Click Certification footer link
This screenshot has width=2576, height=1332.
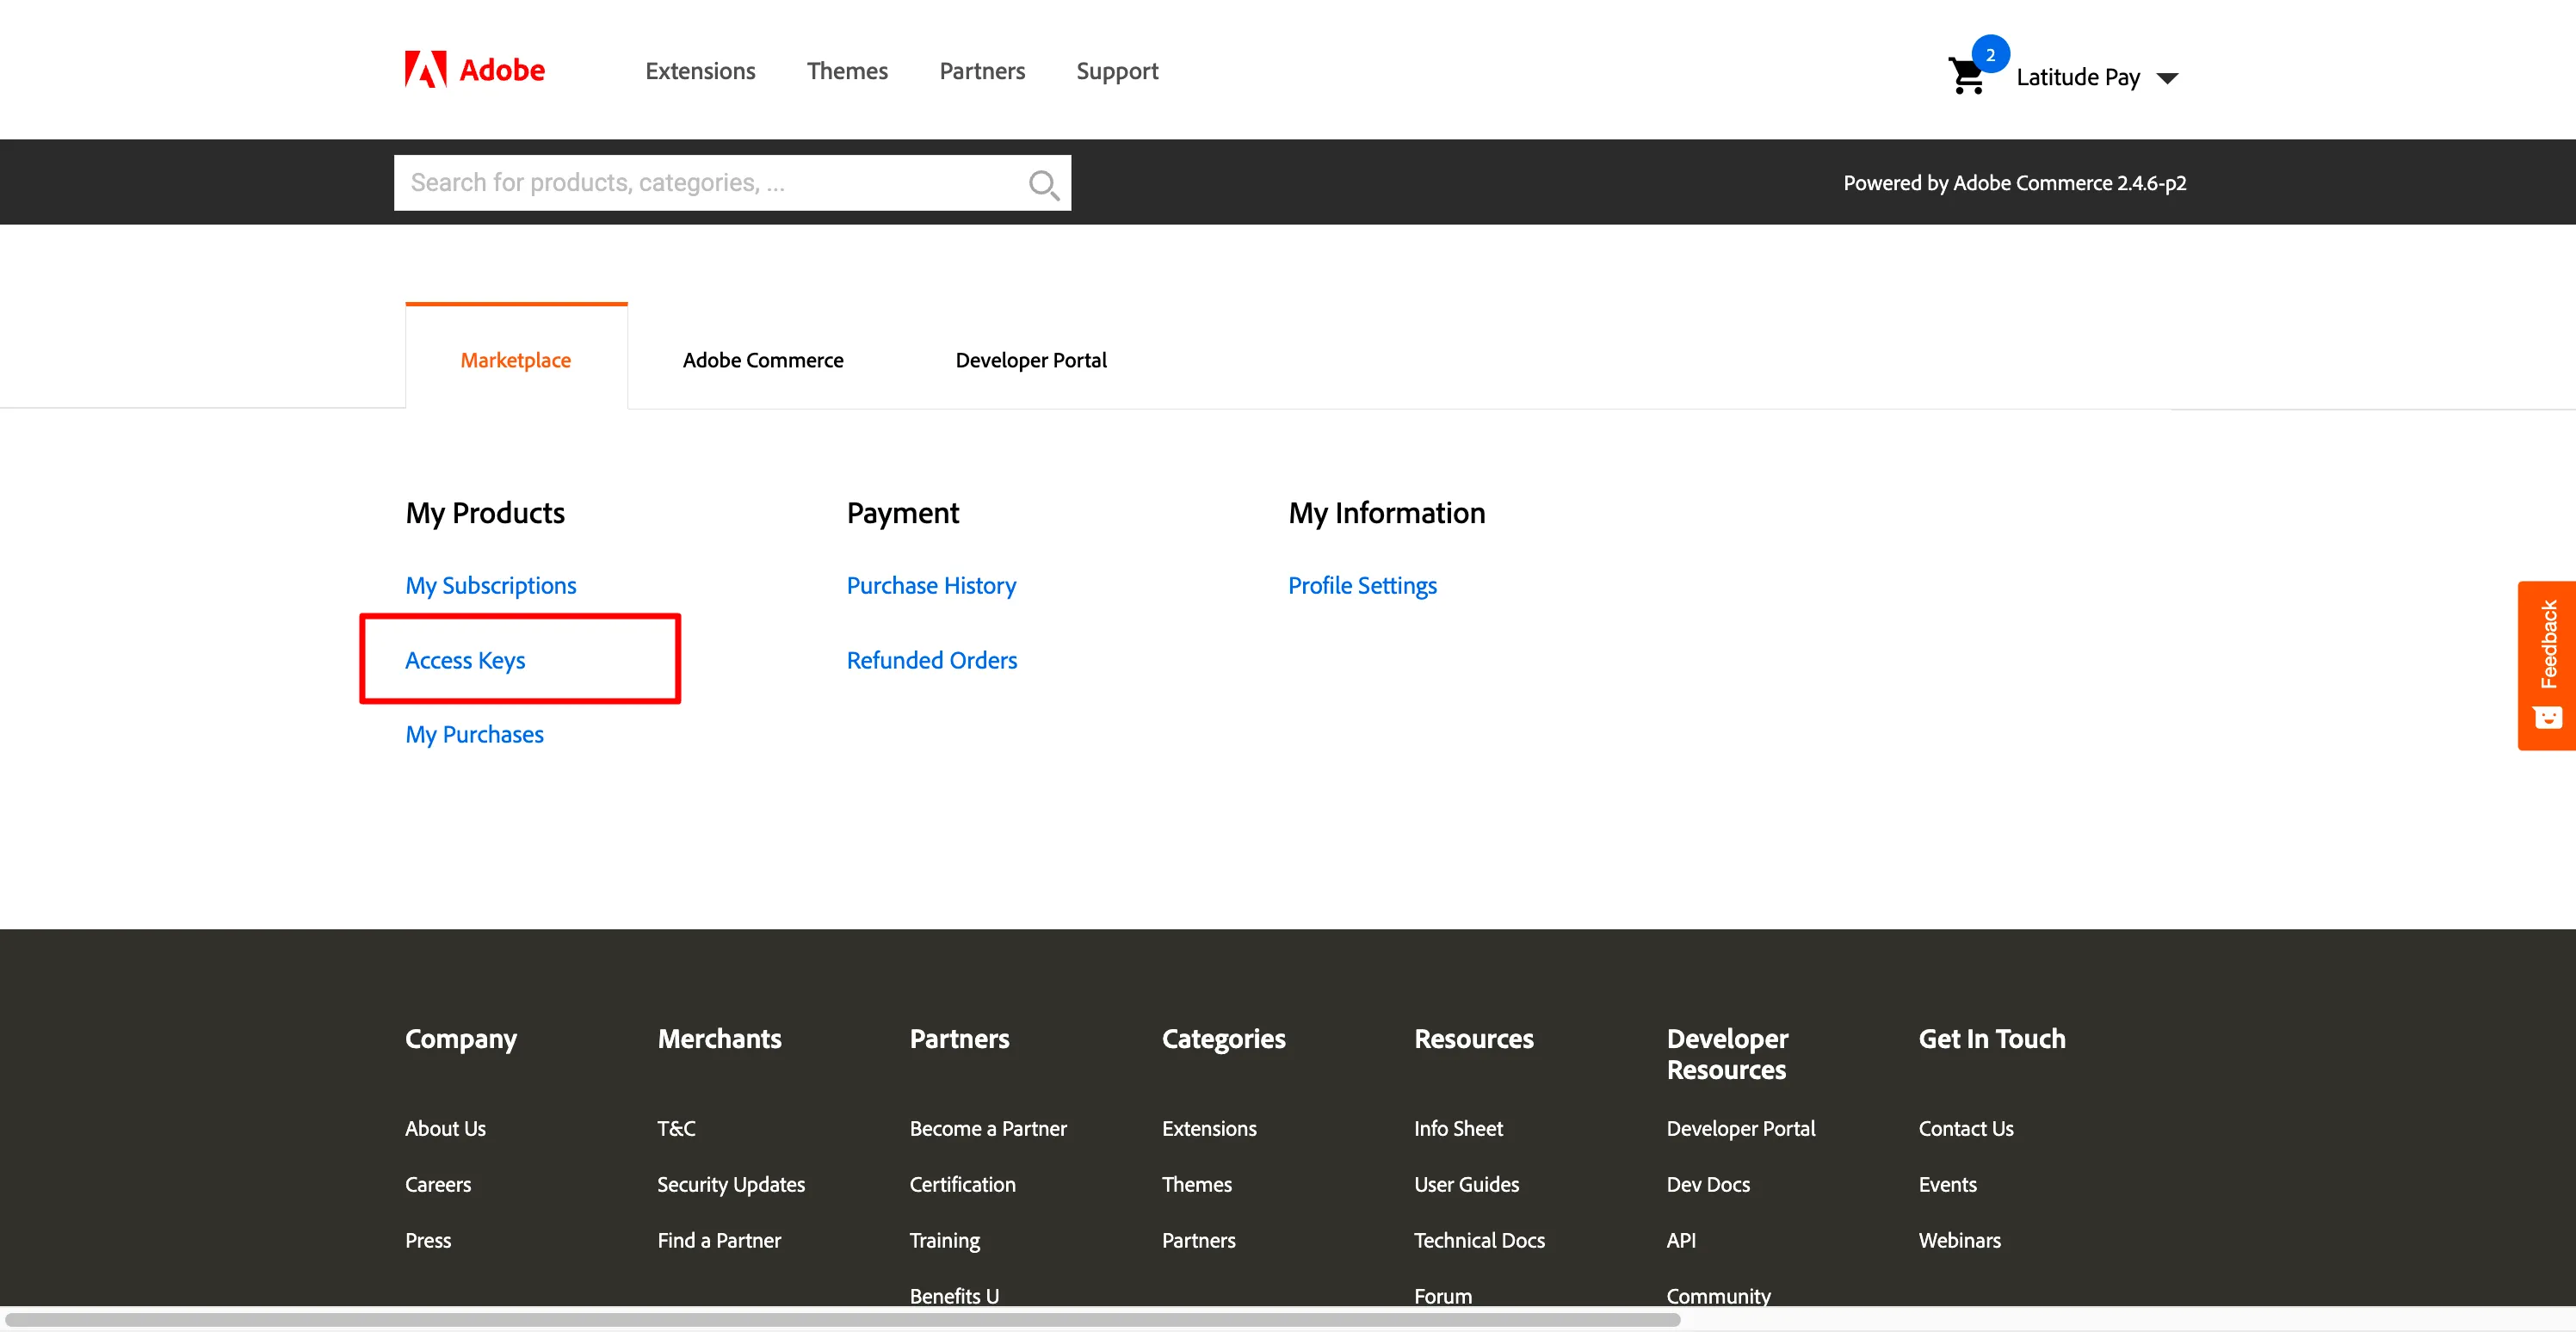tap(962, 1184)
